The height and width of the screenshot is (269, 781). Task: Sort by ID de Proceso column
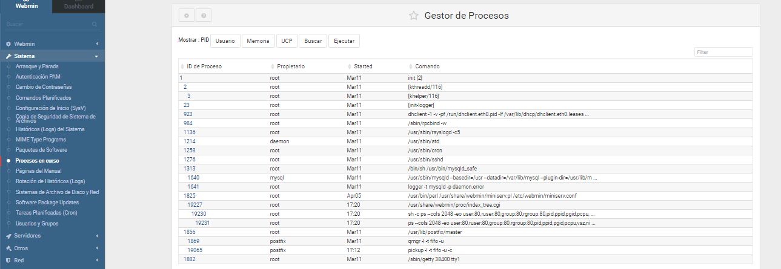point(206,66)
